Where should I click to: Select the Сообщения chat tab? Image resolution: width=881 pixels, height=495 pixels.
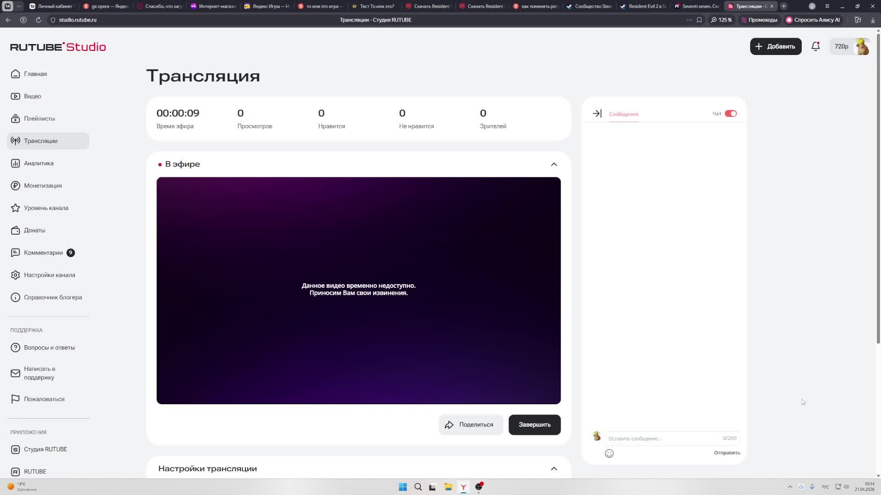point(623,114)
